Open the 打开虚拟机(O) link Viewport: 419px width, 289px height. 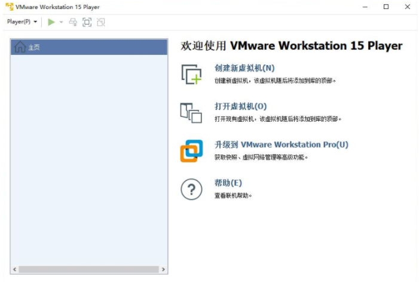point(241,106)
